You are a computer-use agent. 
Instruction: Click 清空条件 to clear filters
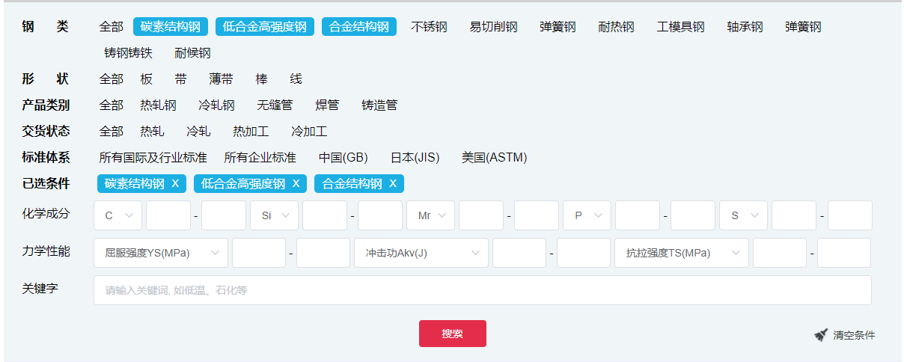[x=854, y=335]
